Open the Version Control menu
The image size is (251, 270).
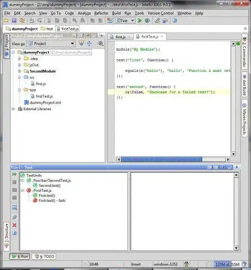pyautogui.click(x=160, y=13)
